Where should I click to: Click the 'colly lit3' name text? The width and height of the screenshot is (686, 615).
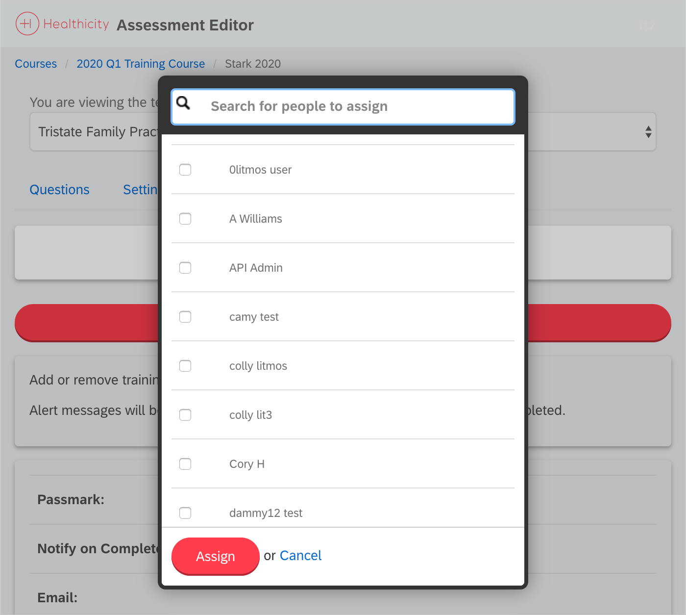250,415
